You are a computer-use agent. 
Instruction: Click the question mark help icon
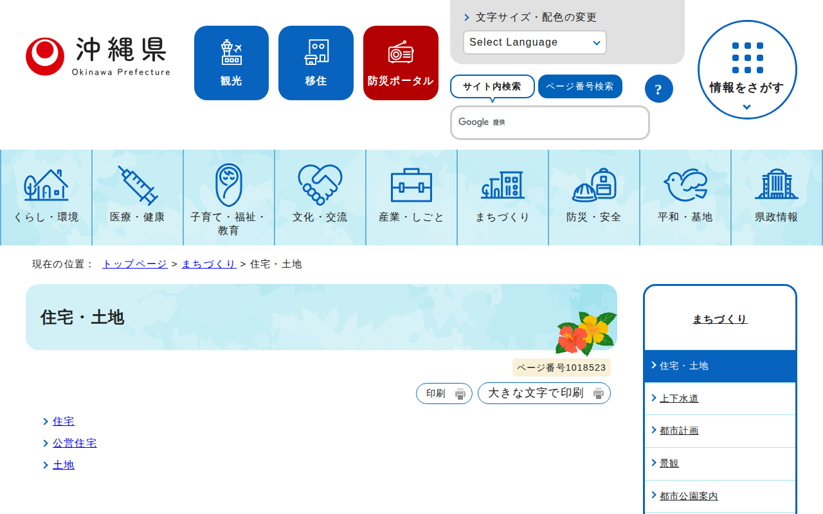click(659, 89)
